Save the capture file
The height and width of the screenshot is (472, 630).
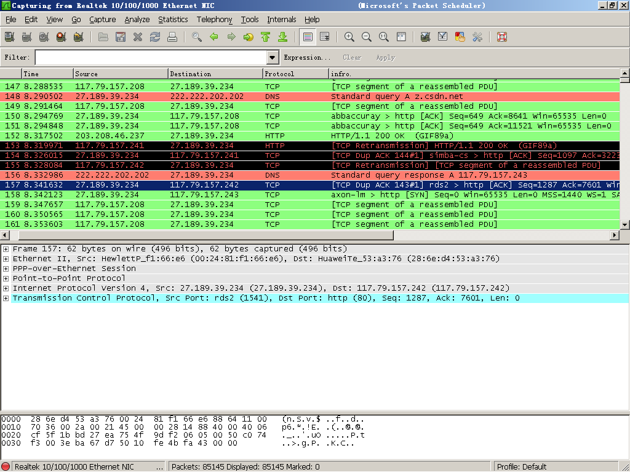[x=121, y=37]
